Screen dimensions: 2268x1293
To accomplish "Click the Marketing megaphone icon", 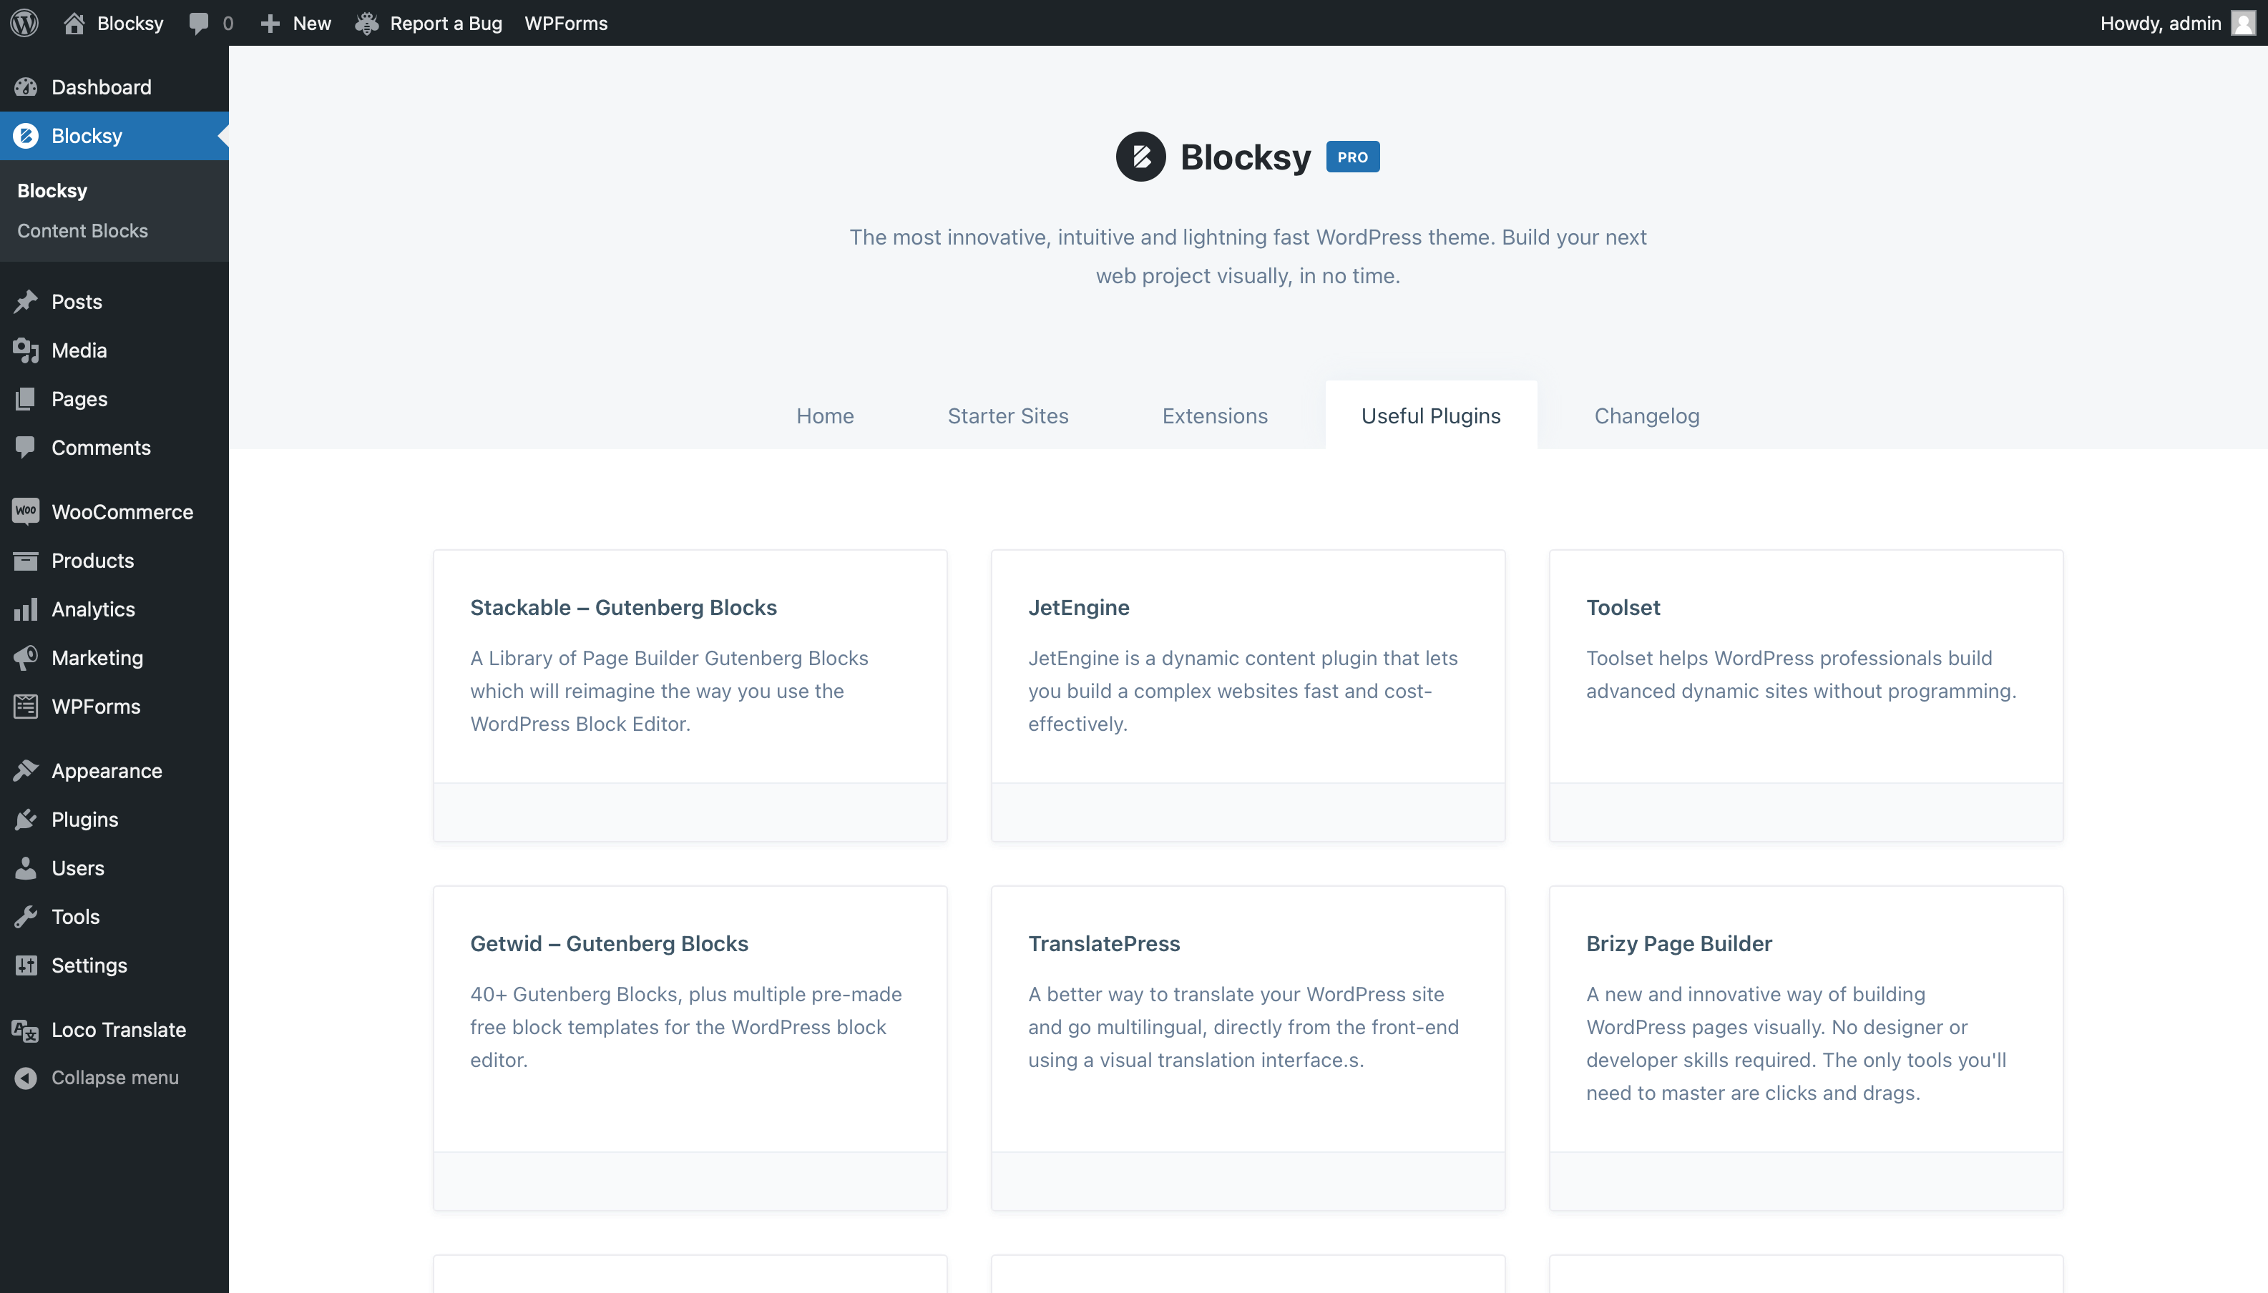I will coord(26,658).
